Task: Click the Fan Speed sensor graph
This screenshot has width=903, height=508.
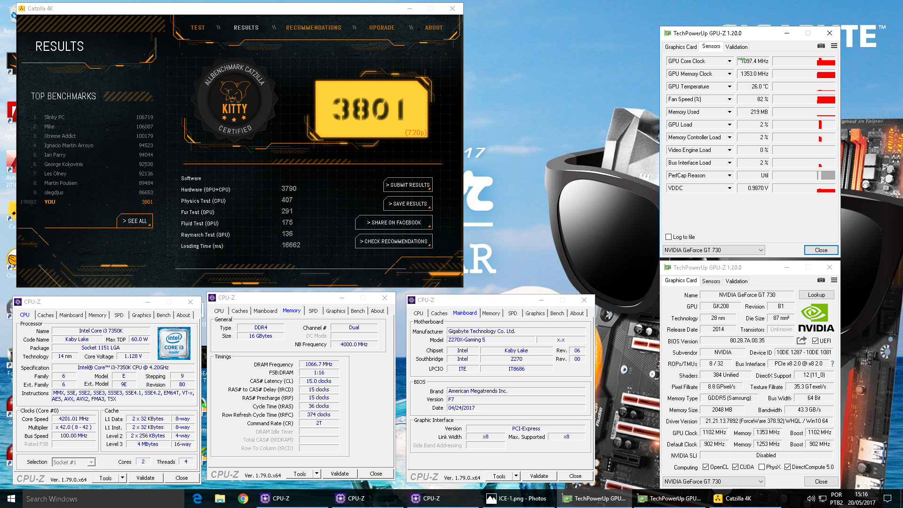Action: click(x=804, y=99)
